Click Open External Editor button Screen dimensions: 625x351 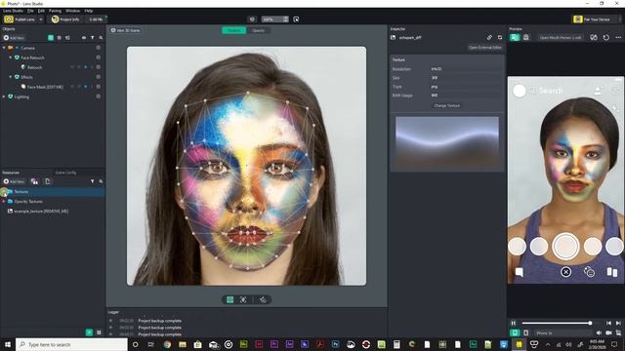(485, 48)
